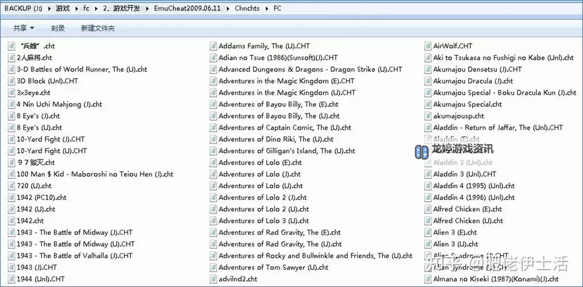Screen dimensions: 583x287
Task: Go to the 2、游戏开发 folder breadcrumb
Action: tap(124, 9)
